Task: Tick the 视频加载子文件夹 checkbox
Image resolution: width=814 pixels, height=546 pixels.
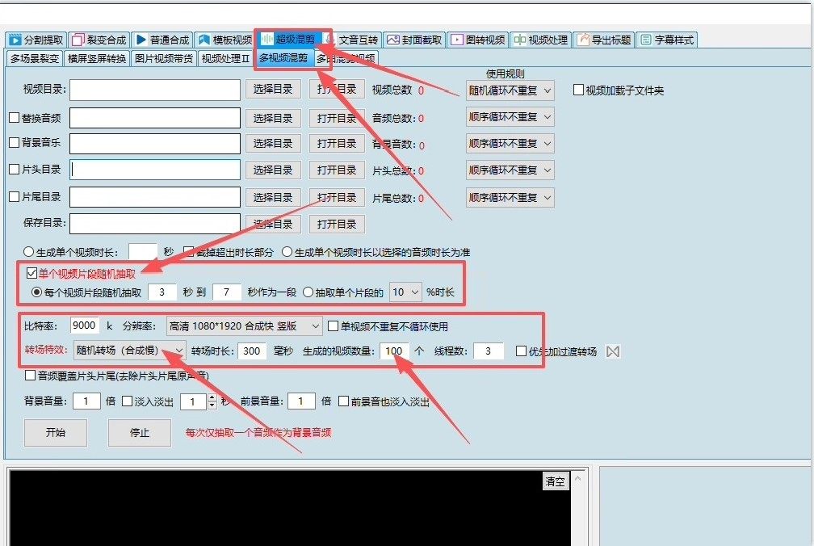Action: click(x=578, y=90)
